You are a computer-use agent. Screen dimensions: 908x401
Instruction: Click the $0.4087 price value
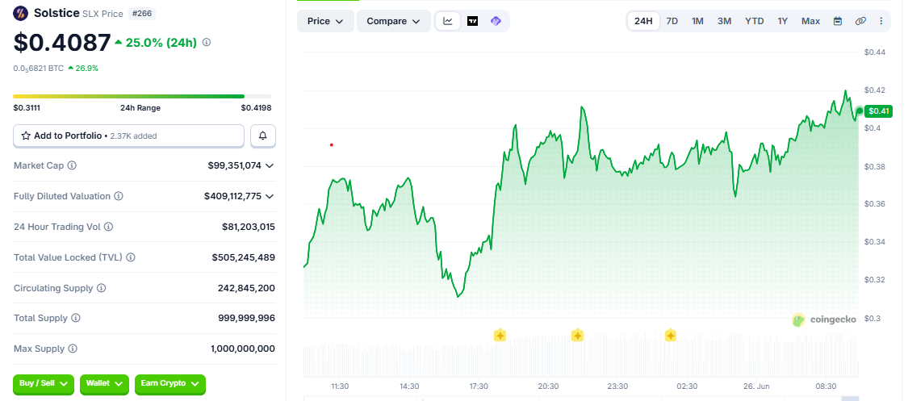coord(62,43)
